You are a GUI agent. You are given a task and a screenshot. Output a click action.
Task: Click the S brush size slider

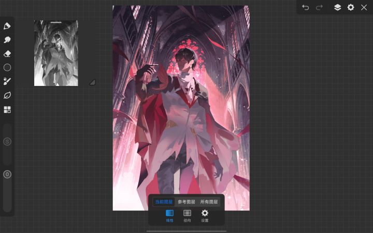tap(7, 141)
